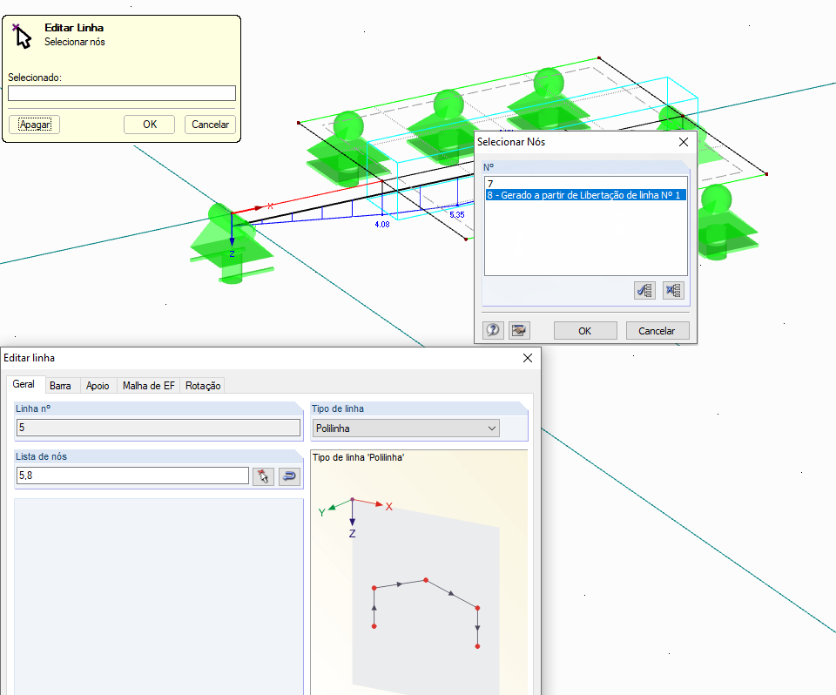836x695 pixels.
Task: Open the Apoio tab
Action: point(98,386)
